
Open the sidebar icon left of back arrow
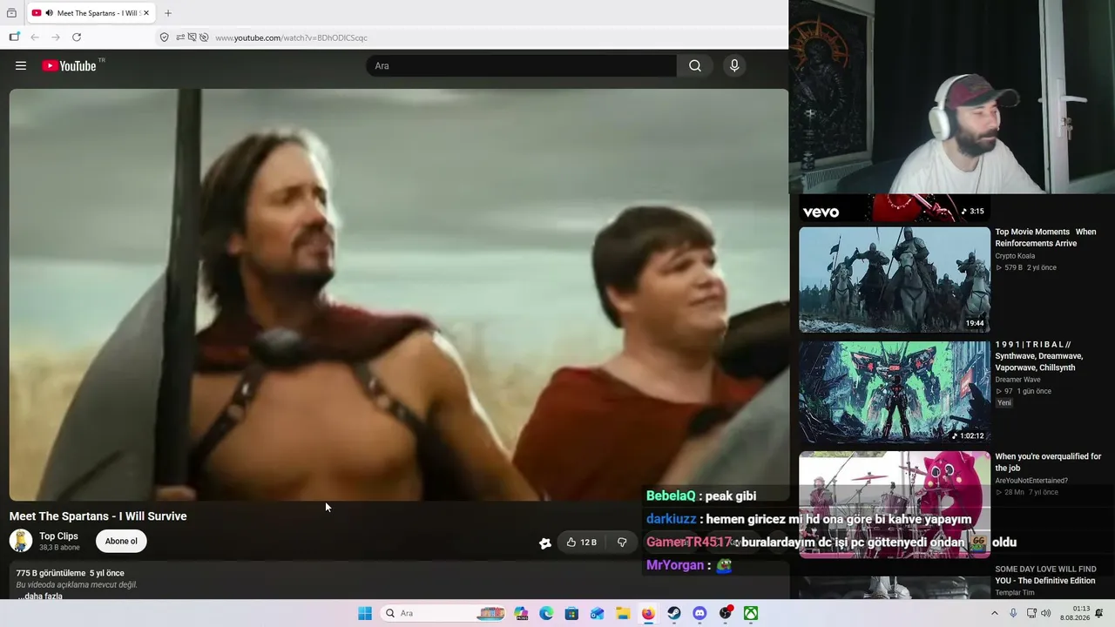tap(14, 37)
